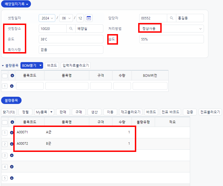Click the 배양실 place name field

click(89, 29)
